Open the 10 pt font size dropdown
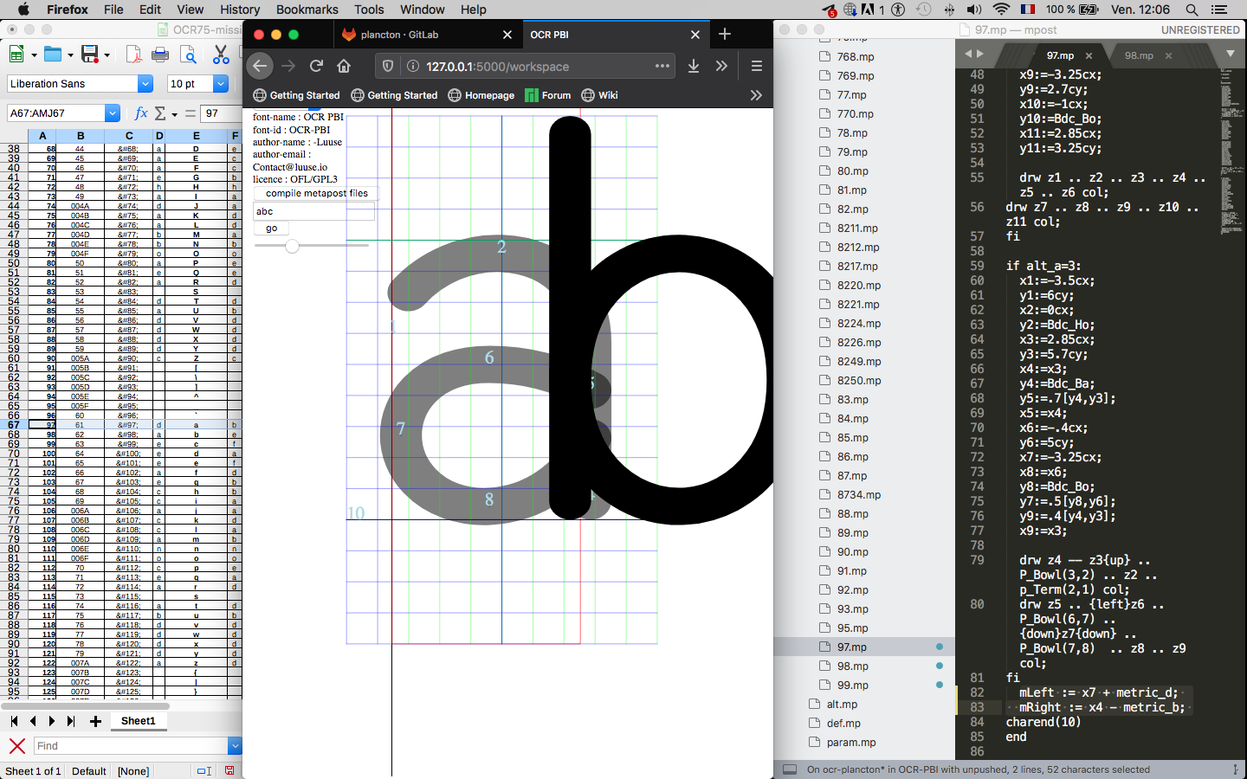The image size is (1247, 779). pyautogui.click(x=221, y=84)
